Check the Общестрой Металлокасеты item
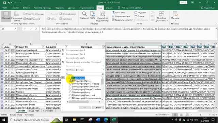The height and width of the screenshot is (123, 218). 71,86
